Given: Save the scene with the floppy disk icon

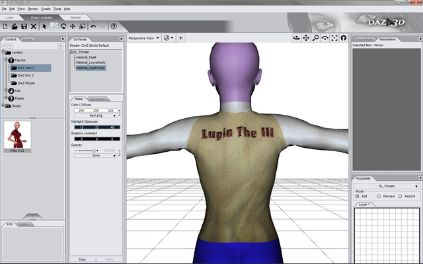Looking at the screenshot, I should tap(24, 26).
